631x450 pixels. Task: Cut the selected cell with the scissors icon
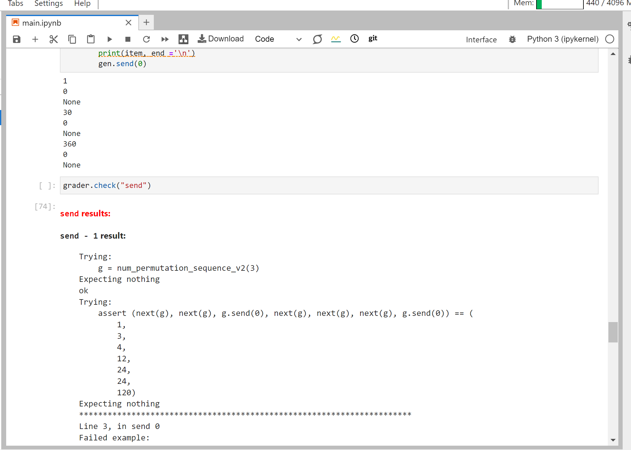tap(53, 39)
